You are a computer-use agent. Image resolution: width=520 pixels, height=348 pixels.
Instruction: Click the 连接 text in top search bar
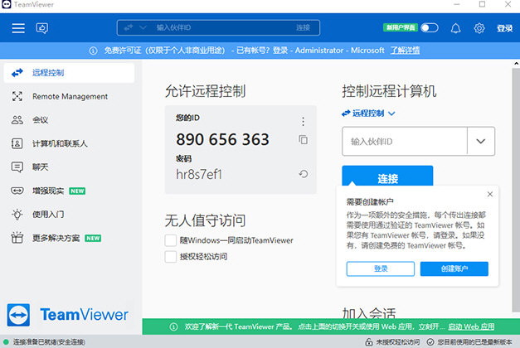[x=303, y=28]
